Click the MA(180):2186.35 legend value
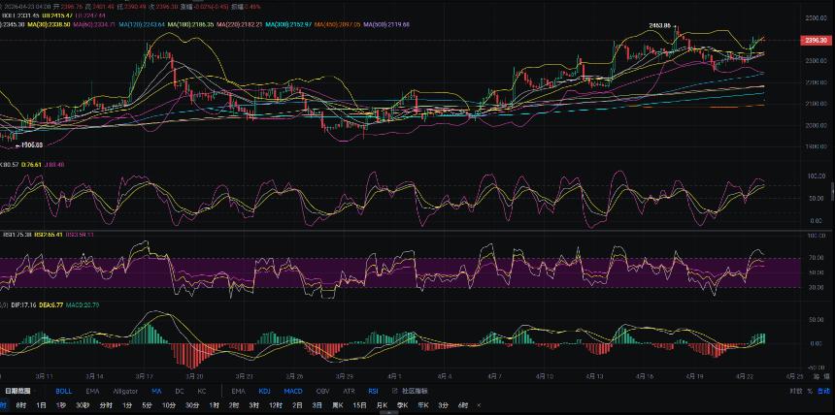835x415 pixels. (190, 24)
